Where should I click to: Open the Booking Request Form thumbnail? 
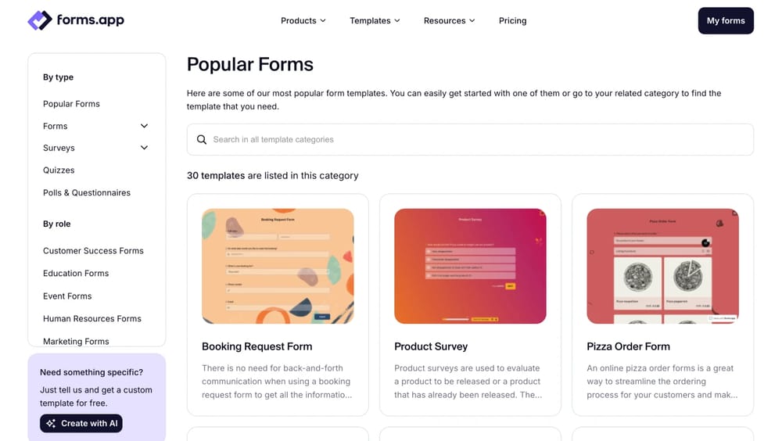[x=278, y=266]
